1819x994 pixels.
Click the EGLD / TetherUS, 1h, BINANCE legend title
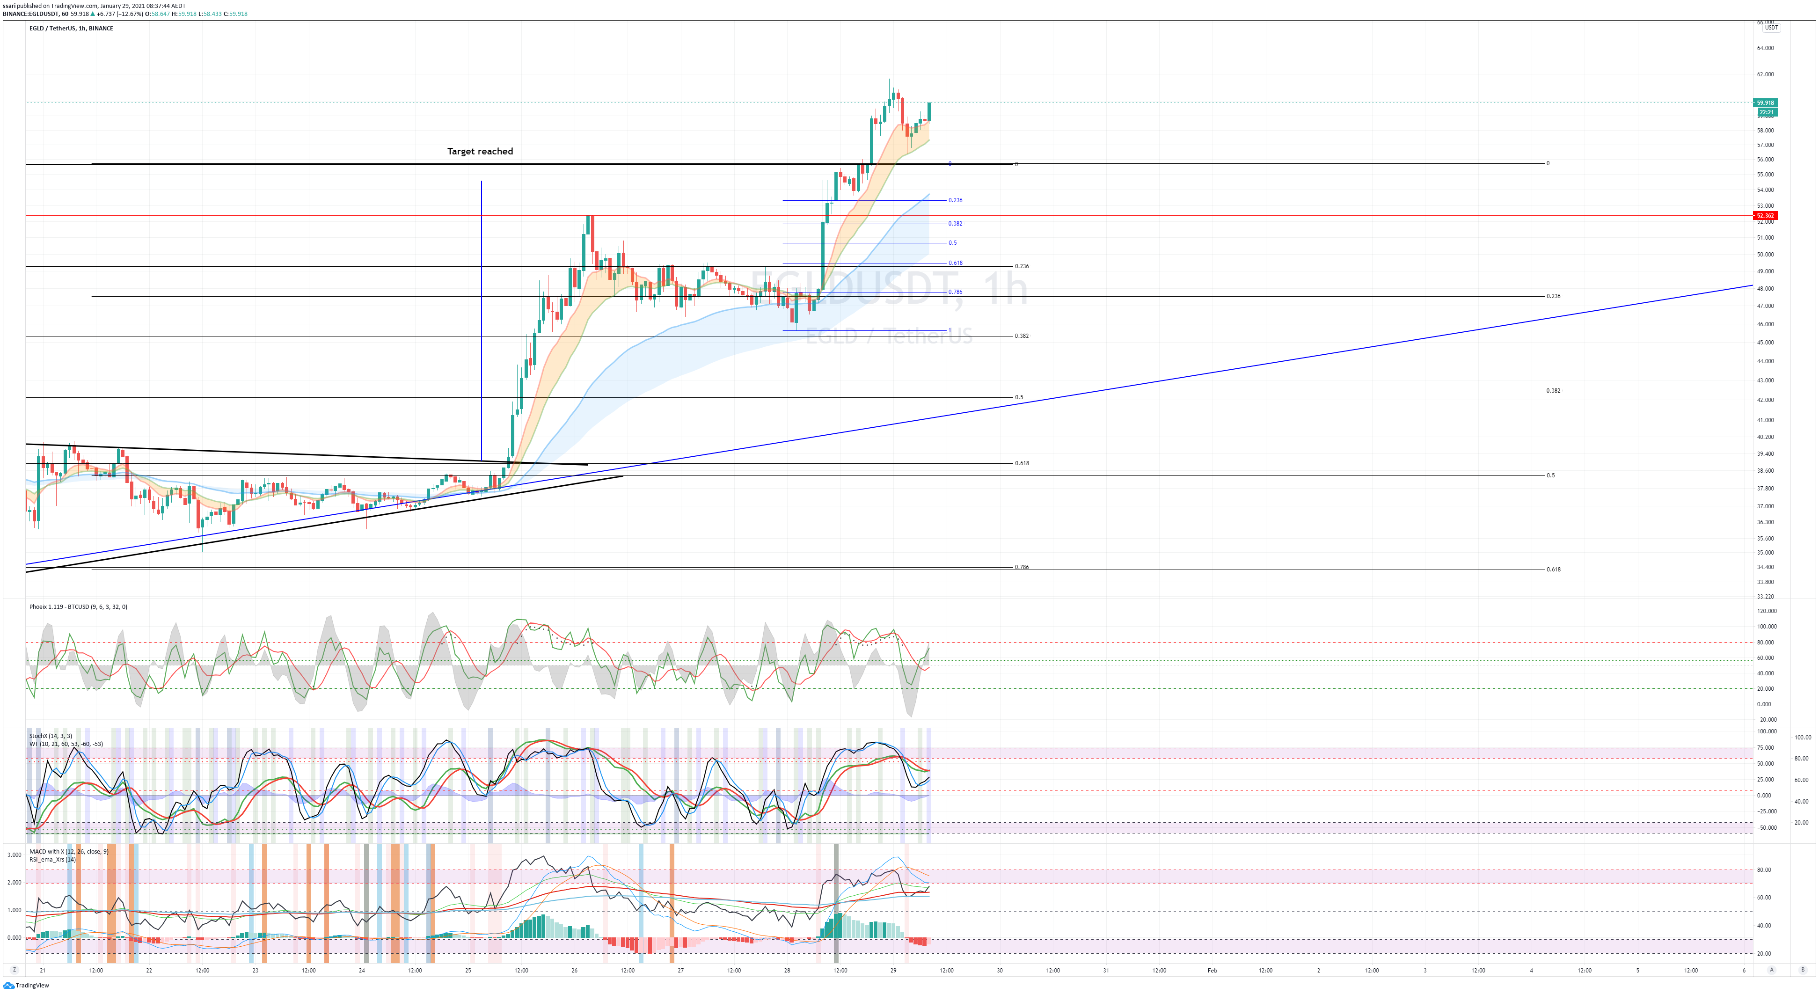71,28
